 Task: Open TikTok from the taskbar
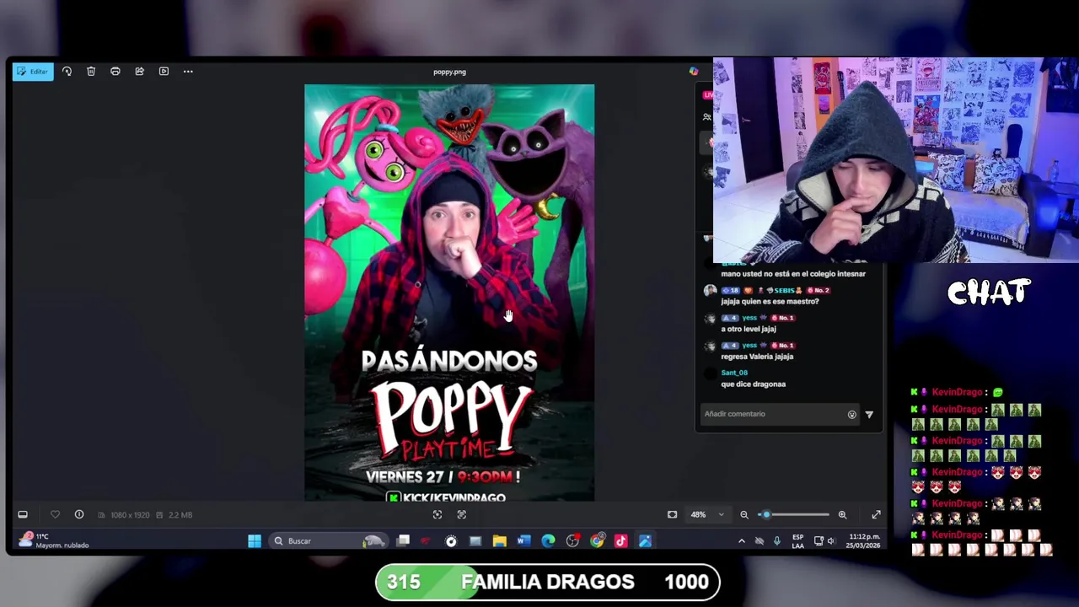click(x=621, y=541)
